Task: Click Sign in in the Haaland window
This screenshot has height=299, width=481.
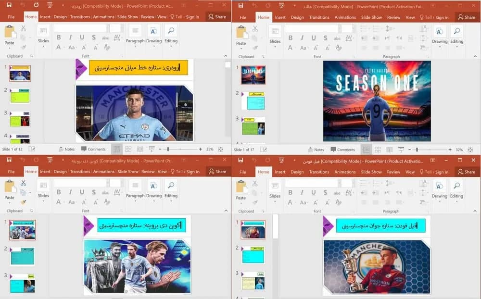Action: click(442, 17)
